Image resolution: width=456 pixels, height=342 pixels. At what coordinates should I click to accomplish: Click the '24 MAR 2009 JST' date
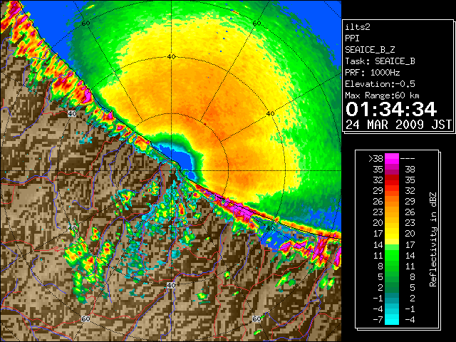coord(398,125)
